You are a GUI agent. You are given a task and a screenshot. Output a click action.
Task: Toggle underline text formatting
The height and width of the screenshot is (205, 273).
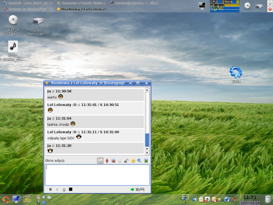click(64, 189)
